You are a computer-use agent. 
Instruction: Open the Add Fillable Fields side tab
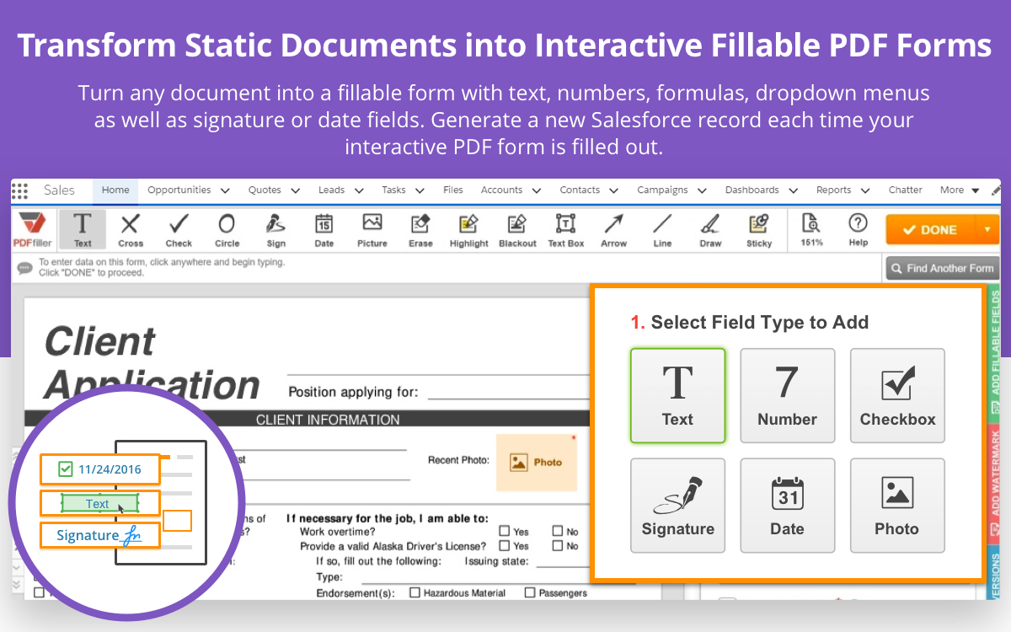pos(993,352)
